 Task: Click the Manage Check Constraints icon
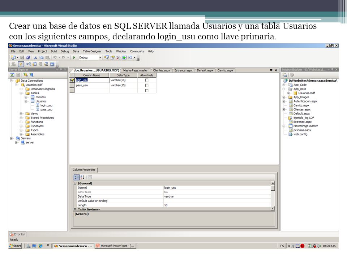(52, 64)
